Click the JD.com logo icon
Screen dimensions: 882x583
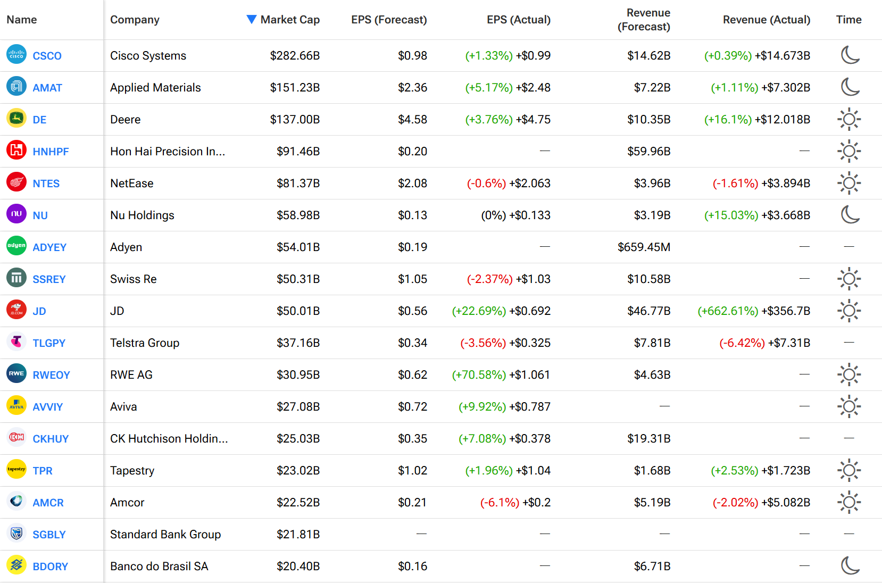16,310
